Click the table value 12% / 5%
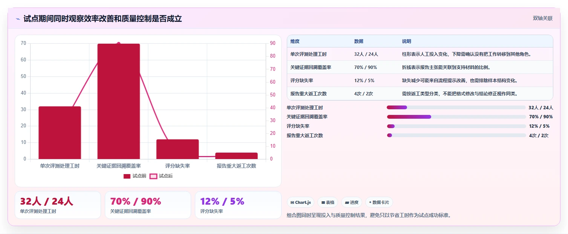This screenshot has width=568, height=234. [364, 81]
